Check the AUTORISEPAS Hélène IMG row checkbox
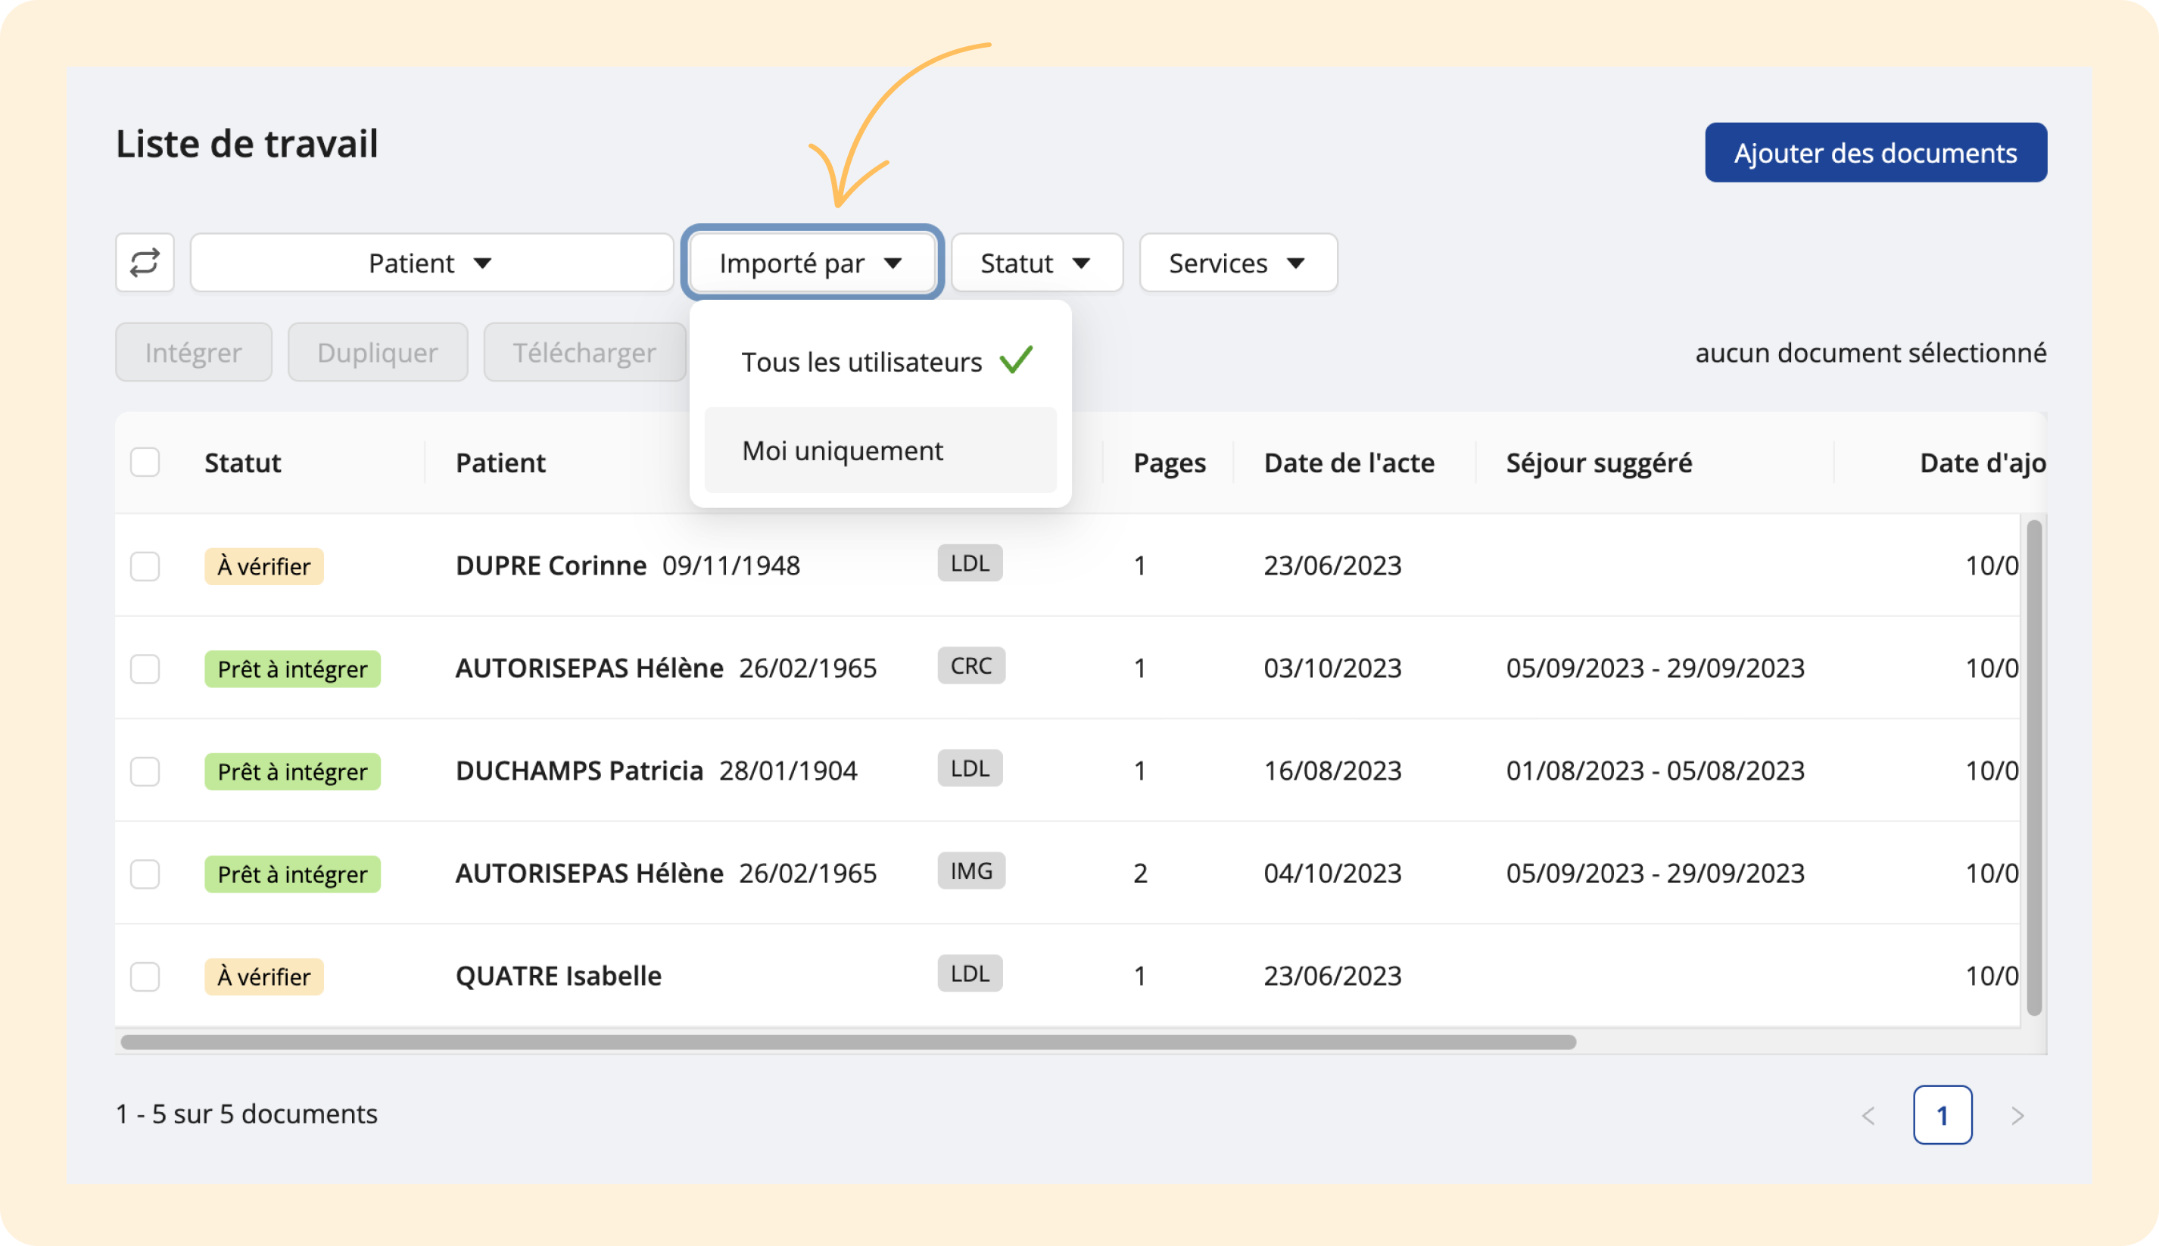 click(x=145, y=874)
